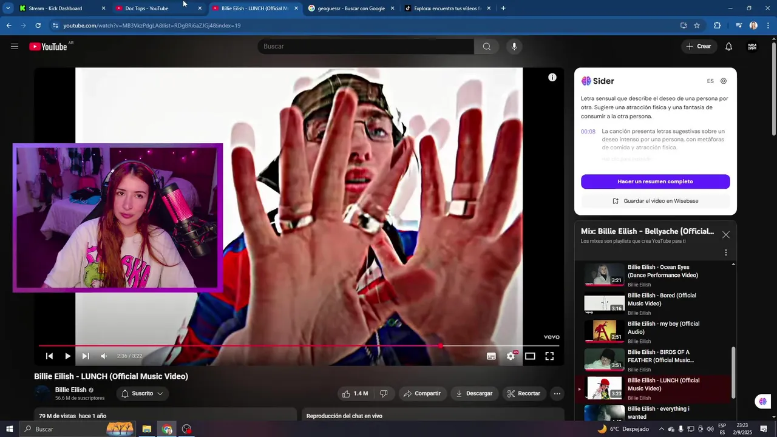This screenshot has height=437, width=777.
Task: Open YouTube notifications bell
Action: tap(729, 47)
